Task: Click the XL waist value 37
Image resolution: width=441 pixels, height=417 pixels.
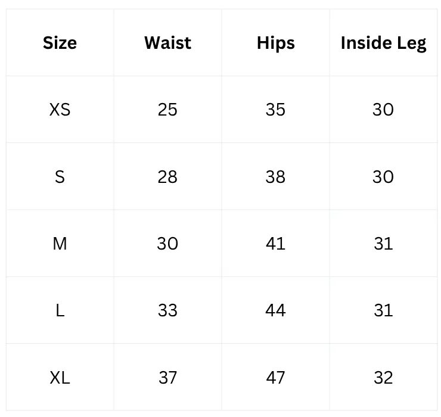Action: point(167,378)
